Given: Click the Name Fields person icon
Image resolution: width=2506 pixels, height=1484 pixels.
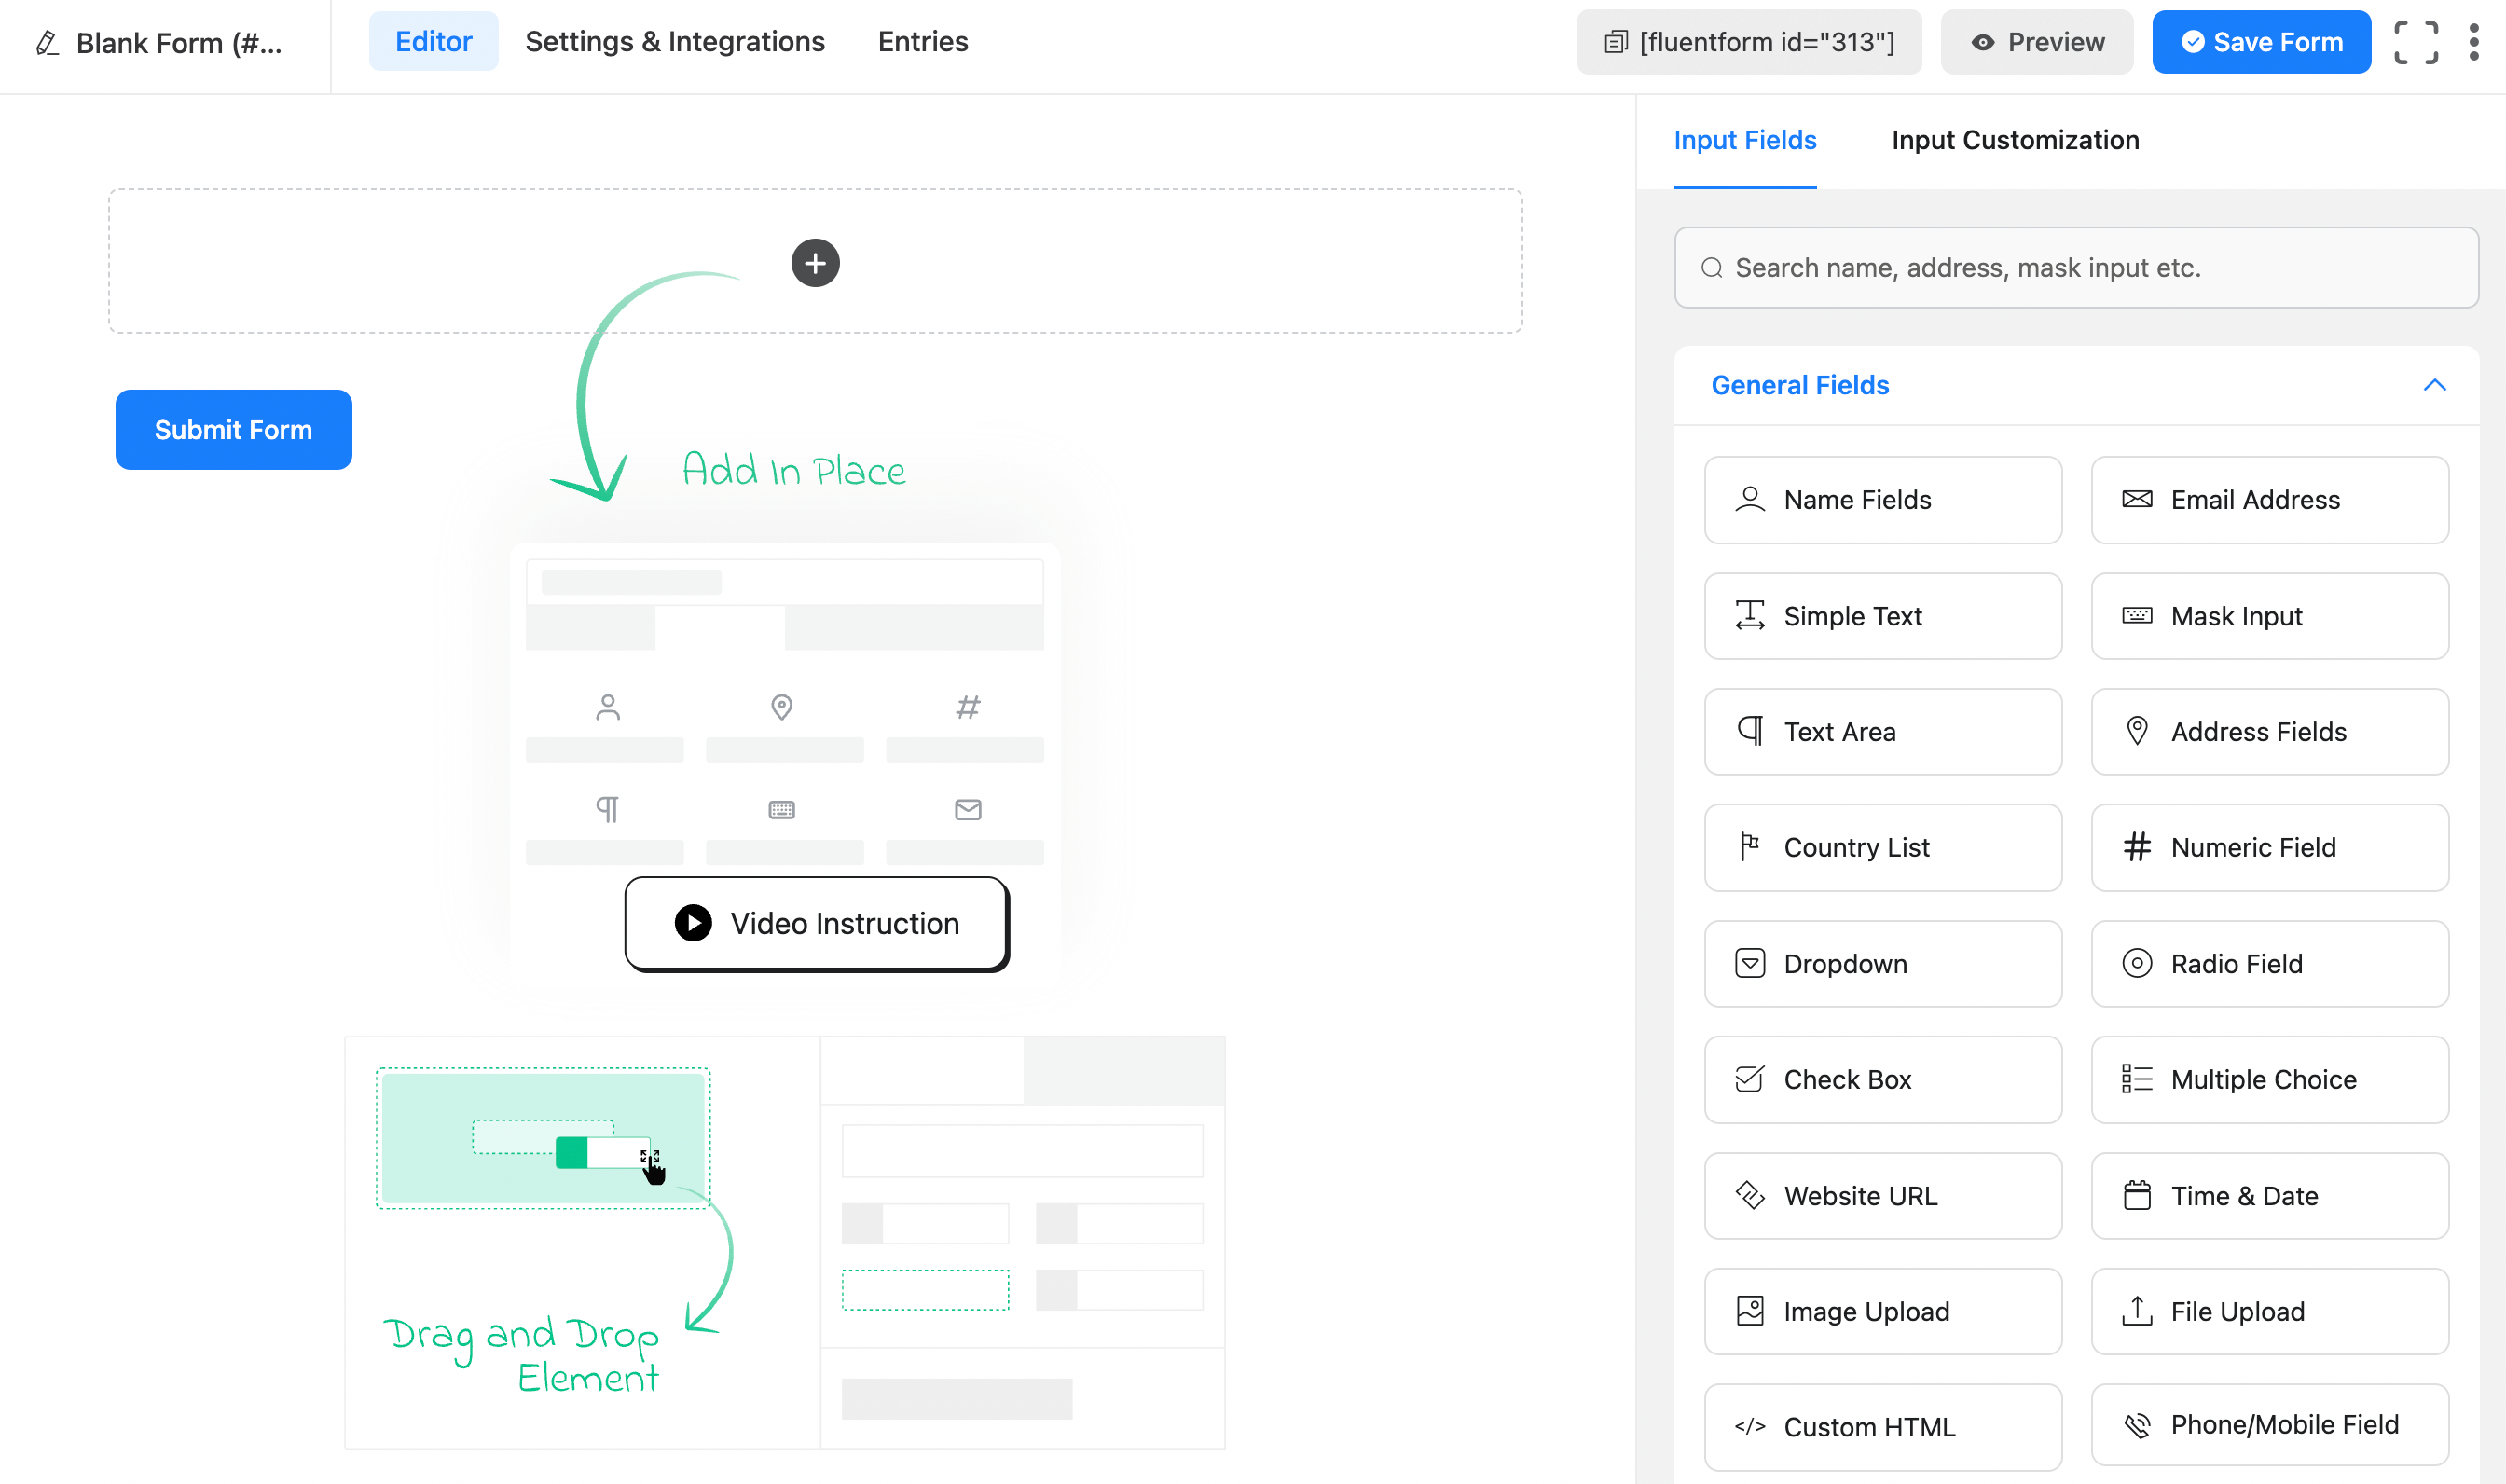Looking at the screenshot, I should tap(1750, 499).
